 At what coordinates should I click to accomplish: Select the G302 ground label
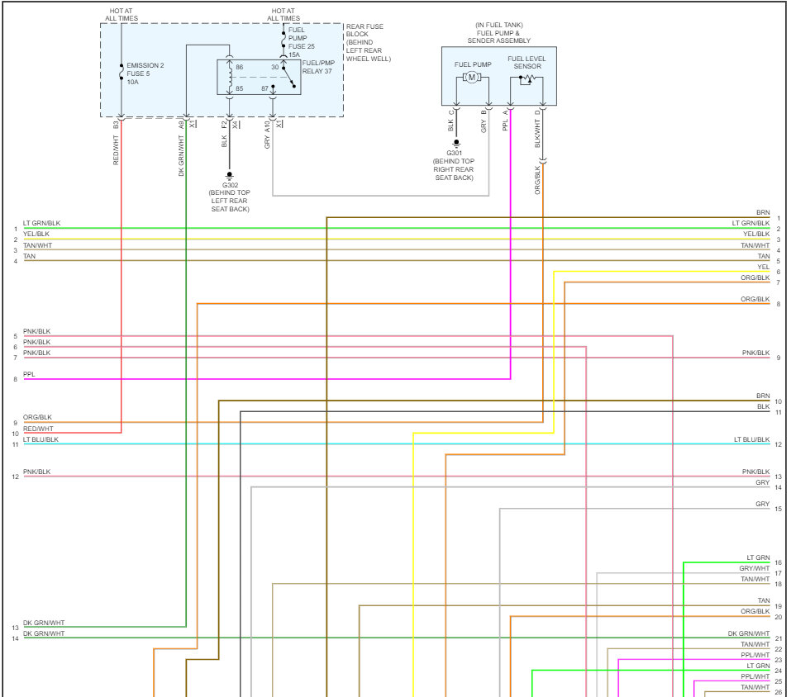pyautogui.click(x=230, y=185)
